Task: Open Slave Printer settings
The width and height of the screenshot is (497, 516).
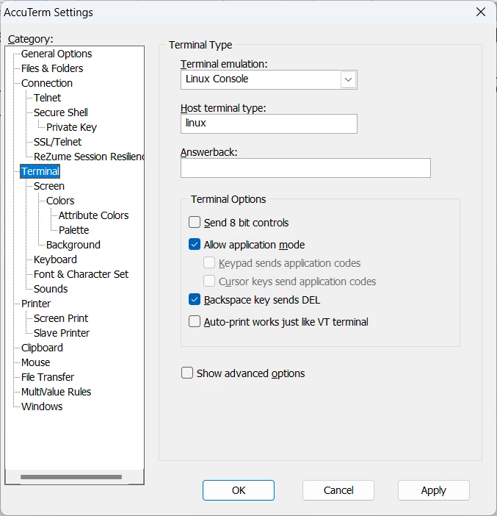Action: pos(62,333)
